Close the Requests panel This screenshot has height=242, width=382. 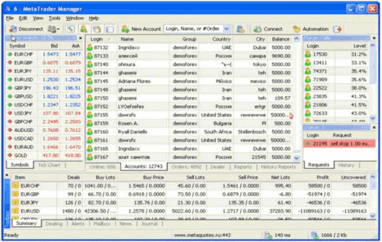pyautogui.click(x=374, y=127)
